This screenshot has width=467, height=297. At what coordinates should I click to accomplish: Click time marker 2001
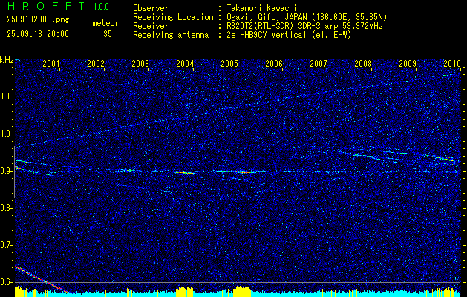coord(51,63)
